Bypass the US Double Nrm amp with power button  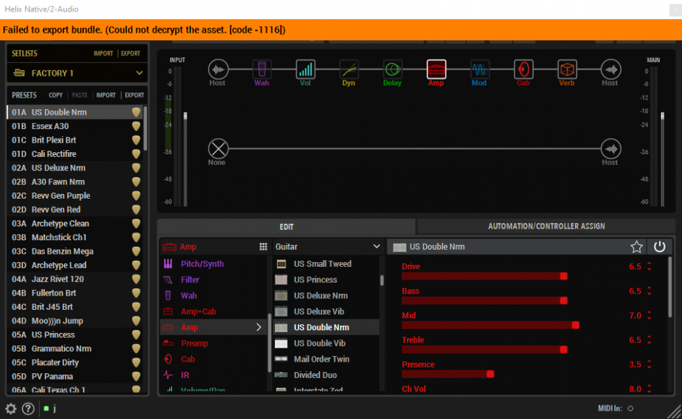659,246
